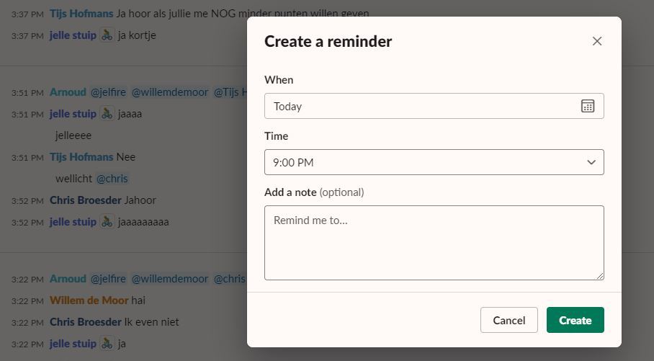Click the bicycle emoji next to jaaaaaaaaa message
This screenshot has width=654, height=361.
tap(107, 221)
